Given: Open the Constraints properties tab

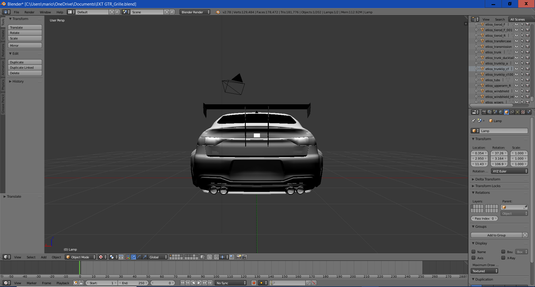Looking at the screenshot, I should pos(512,112).
